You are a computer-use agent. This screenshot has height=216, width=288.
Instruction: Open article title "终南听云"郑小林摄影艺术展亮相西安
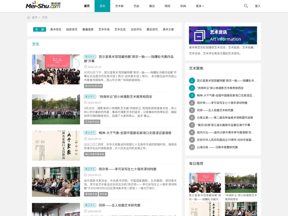pyautogui.click(x=126, y=97)
